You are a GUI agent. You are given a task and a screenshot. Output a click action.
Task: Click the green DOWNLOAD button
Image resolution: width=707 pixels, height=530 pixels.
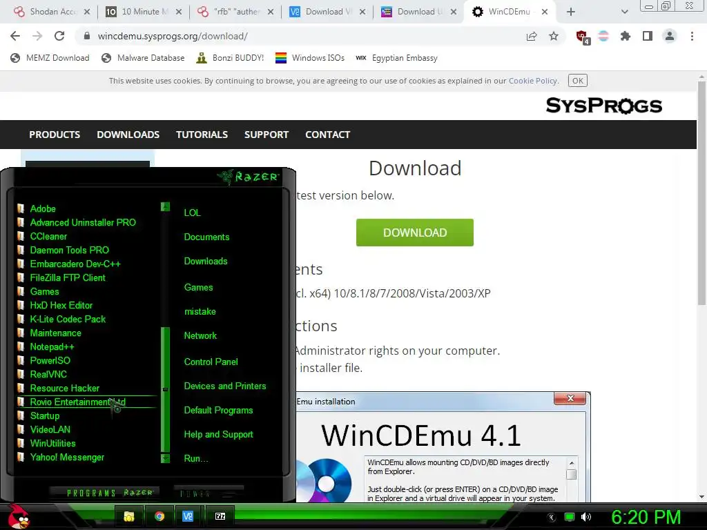415,233
